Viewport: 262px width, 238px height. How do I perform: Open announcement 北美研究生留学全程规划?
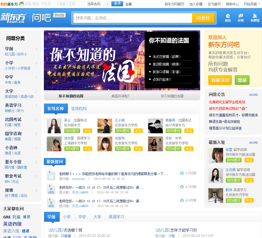(x=227, y=102)
